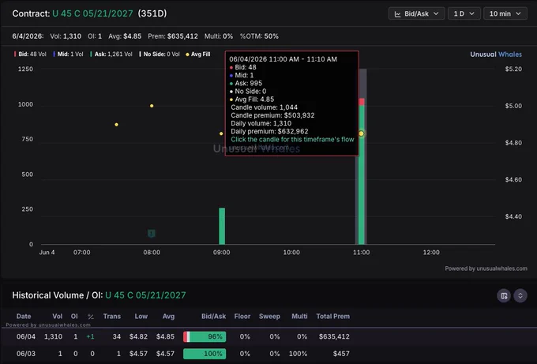Sort the table by the Total Prem column
The image size is (537, 364).
tap(333, 317)
